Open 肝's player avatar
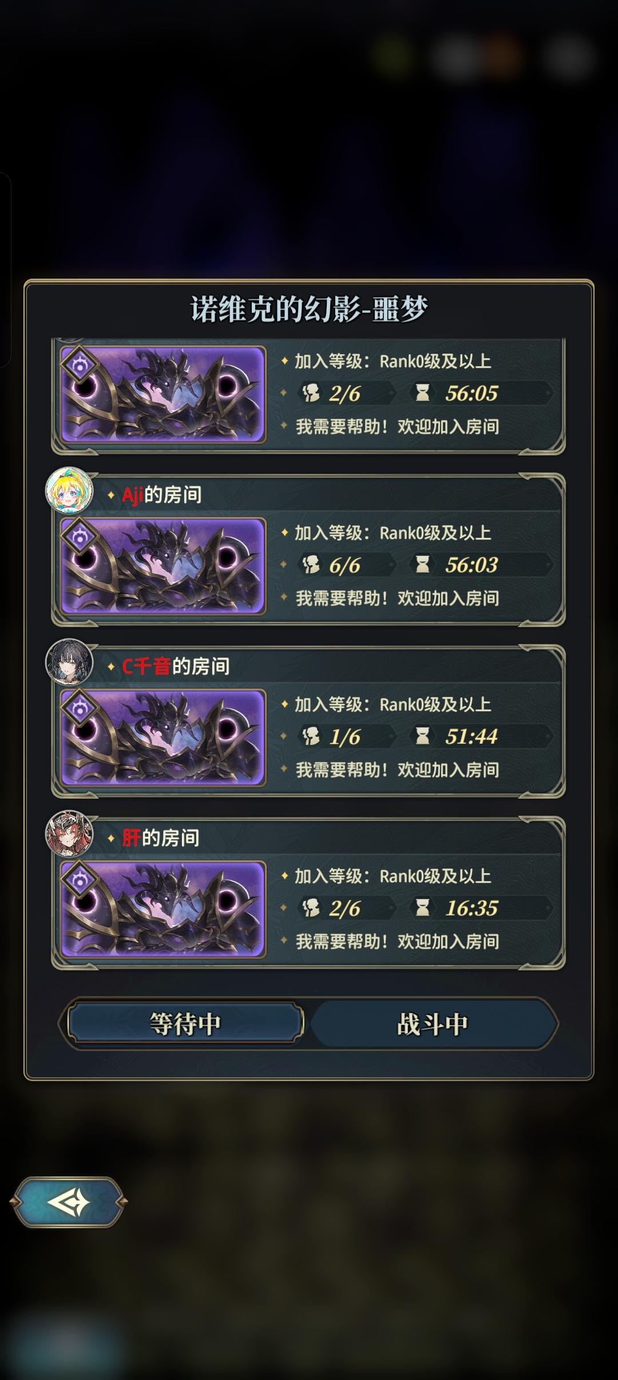 pyautogui.click(x=69, y=834)
